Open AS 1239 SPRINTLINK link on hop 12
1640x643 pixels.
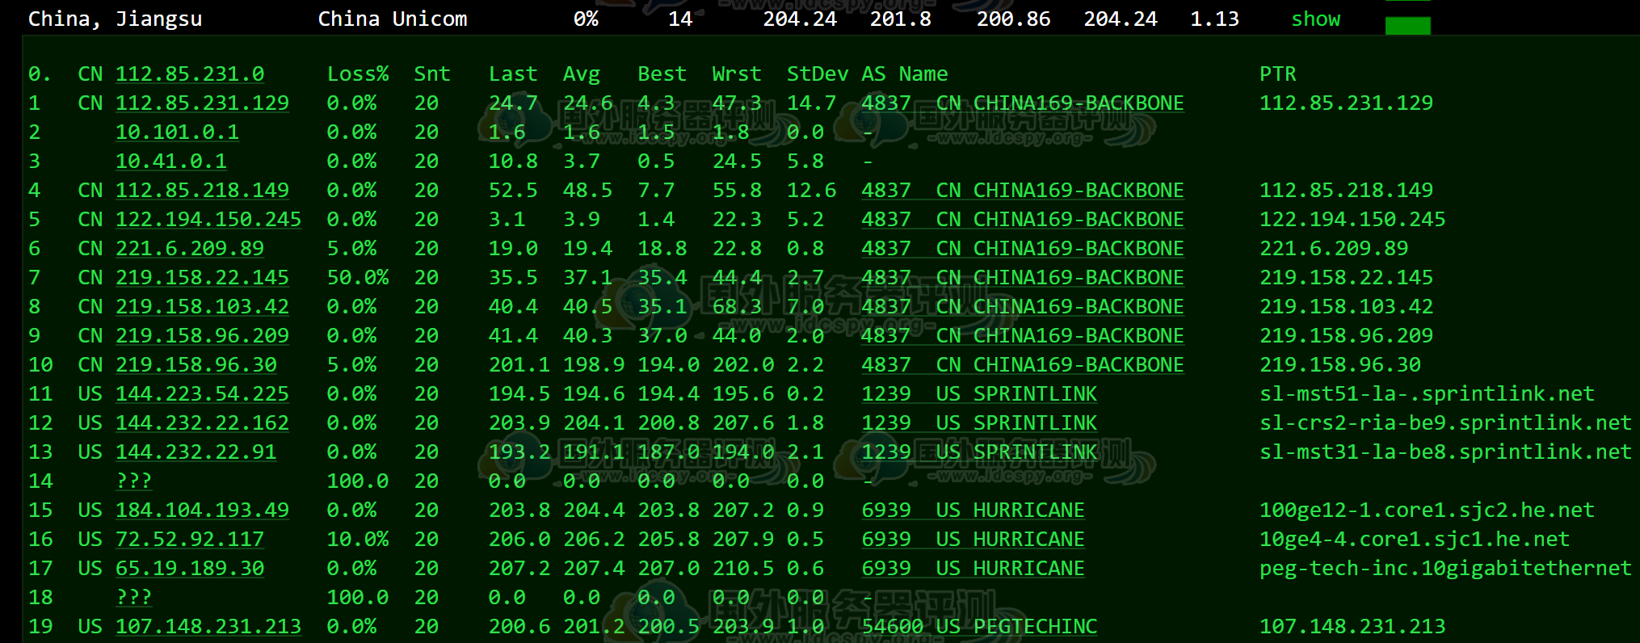979,422
